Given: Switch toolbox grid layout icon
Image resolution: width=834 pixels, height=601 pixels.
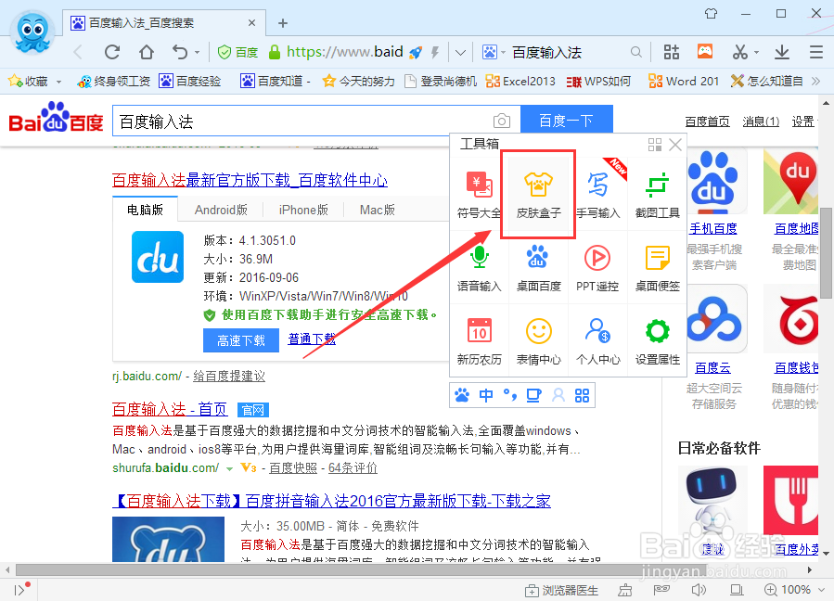Looking at the screenshot, I should 655,144.
